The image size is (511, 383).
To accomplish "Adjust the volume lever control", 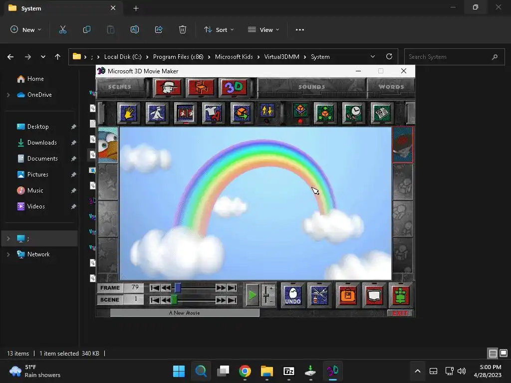I will pos(268,295).
